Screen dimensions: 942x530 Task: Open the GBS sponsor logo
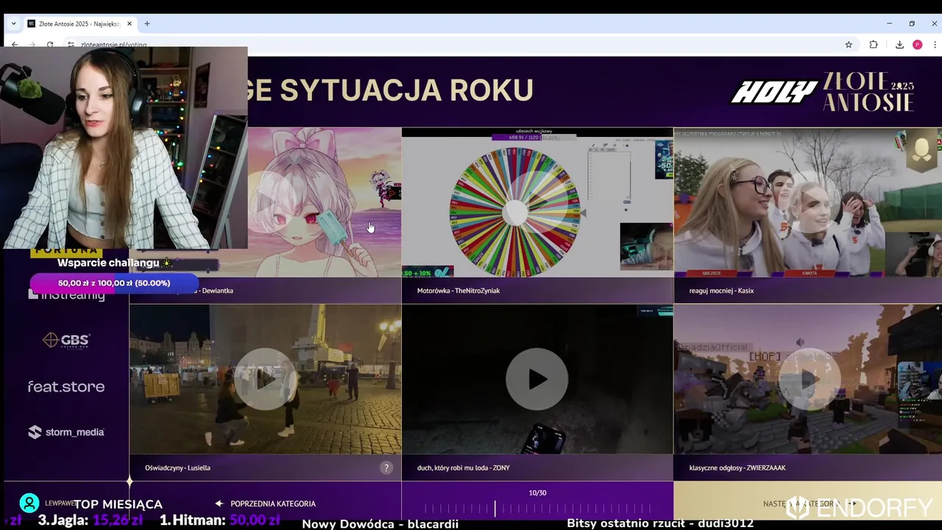pos(66,340)
